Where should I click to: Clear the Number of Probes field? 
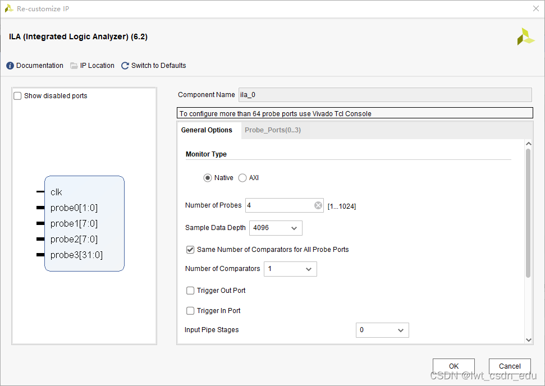click(318, 205)
